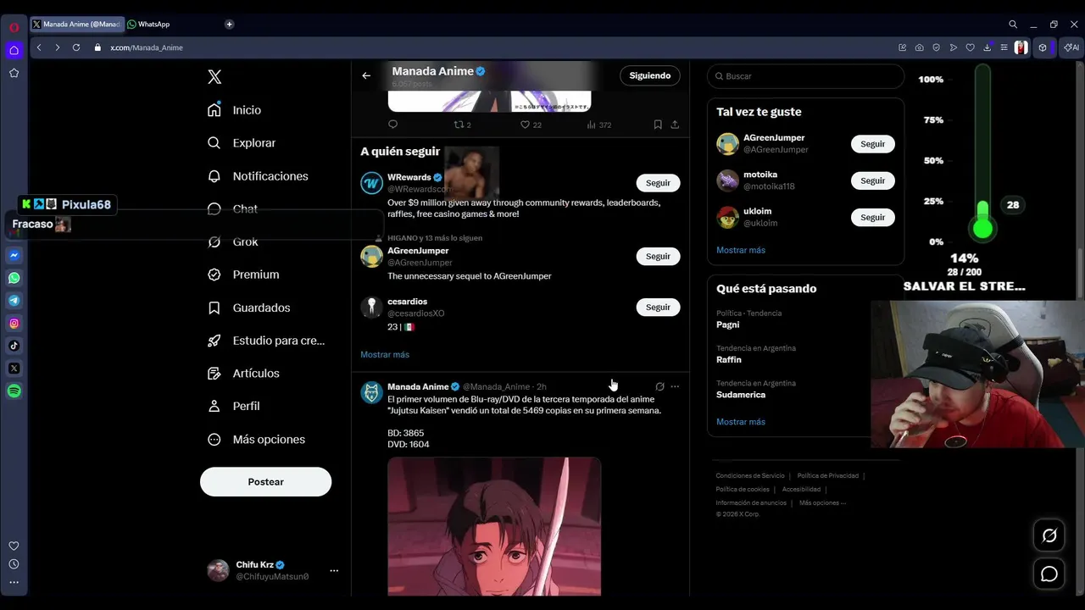Image resolution: width=1085 pixels, height=610 pixels.
Task: Open history clock icon in sidebar
Action: [x=14, y=564]
